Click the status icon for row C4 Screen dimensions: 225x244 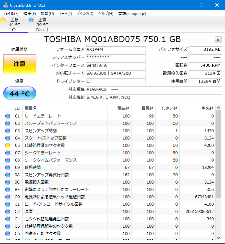[x=8, y=219]
